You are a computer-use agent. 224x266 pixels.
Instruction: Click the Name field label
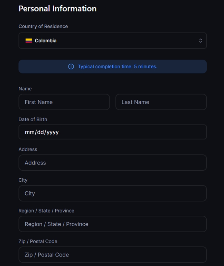pyautogui.click(x=25, y=89)
